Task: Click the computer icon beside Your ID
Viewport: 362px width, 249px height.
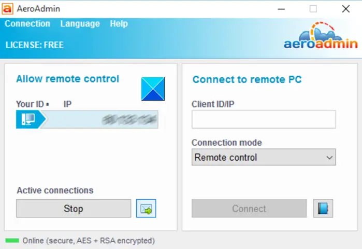Action: (x=28, y=119)
